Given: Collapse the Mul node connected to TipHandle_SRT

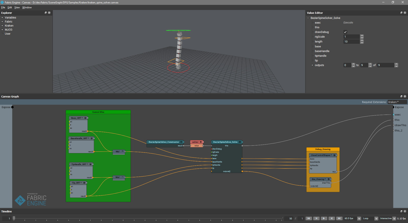Looking at the screenshot, I should [122, 177].
